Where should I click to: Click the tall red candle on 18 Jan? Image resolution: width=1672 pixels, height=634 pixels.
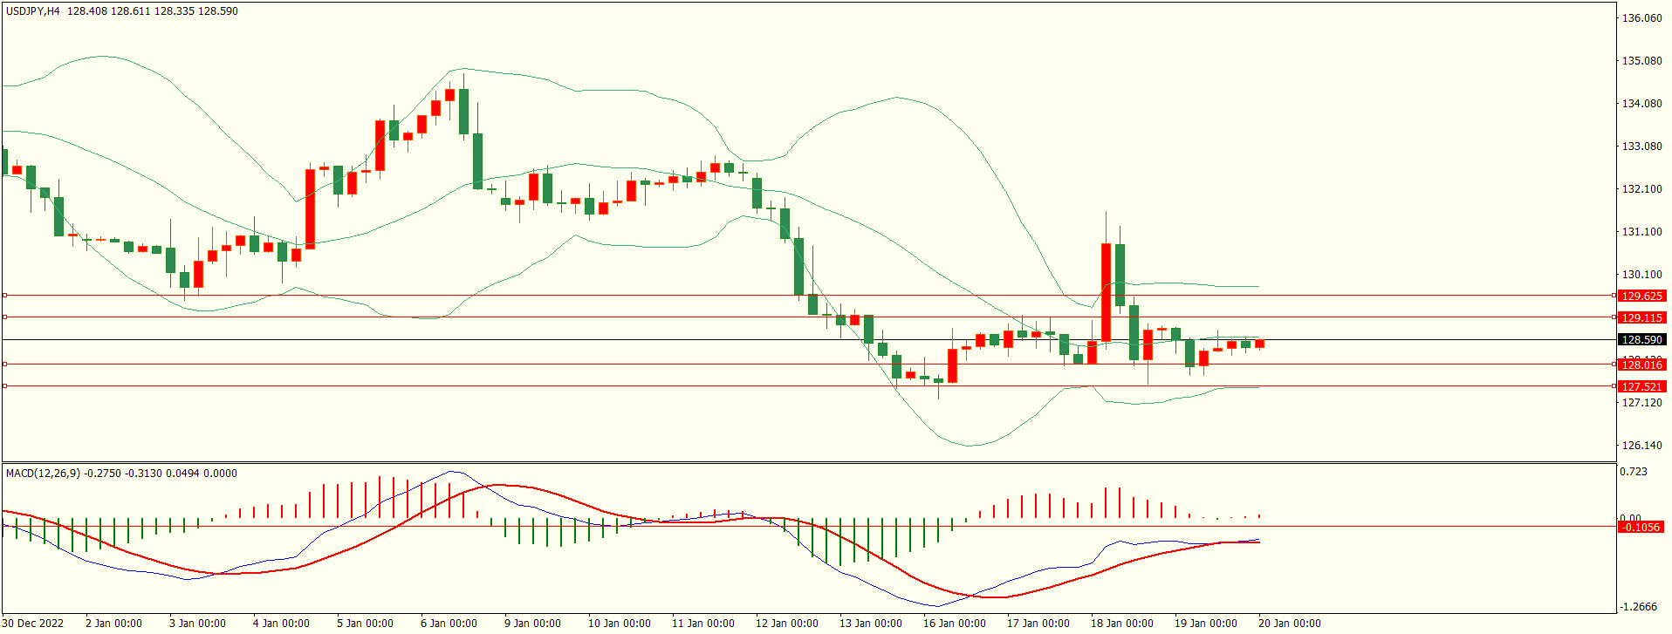(1107, 292)
